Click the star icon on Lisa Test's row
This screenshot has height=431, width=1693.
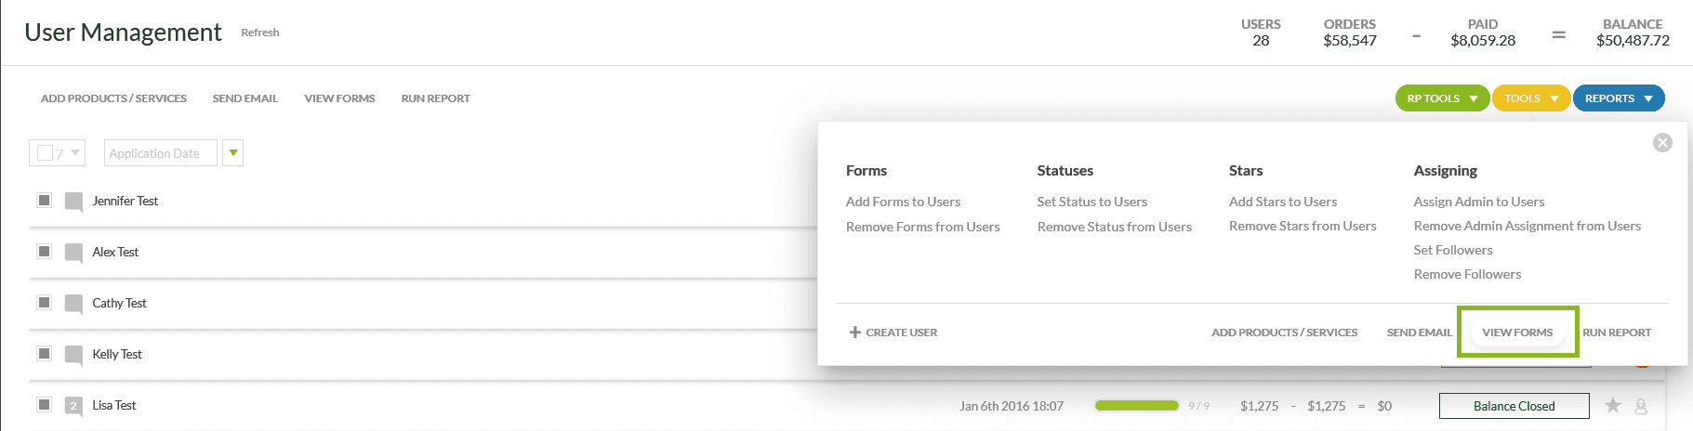click(1613, 406)
